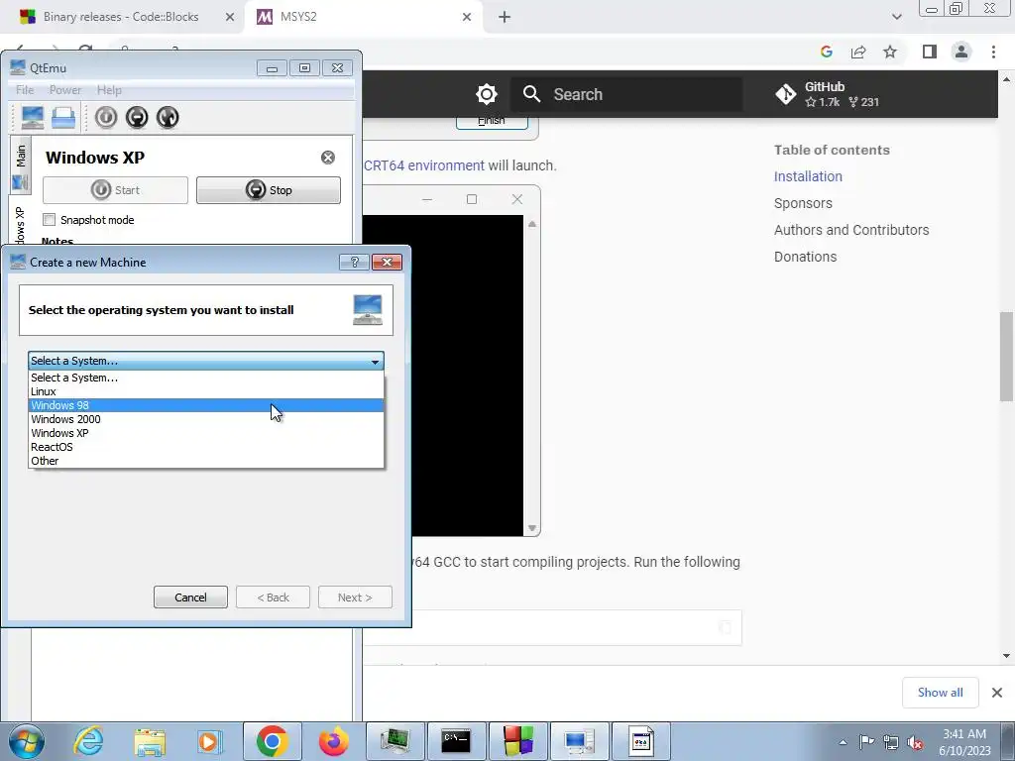Switch to QtEmu taskbar item
1015x761 pixels.
(579, 741)
